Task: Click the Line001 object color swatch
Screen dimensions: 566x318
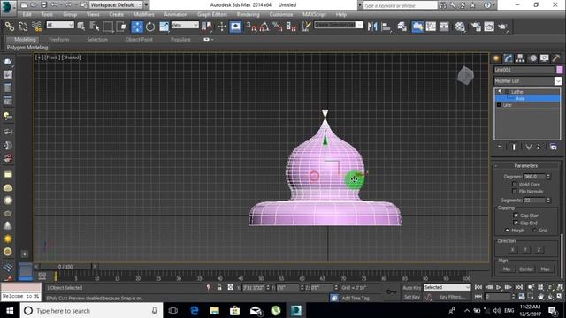Action: [x=559, y=70]
